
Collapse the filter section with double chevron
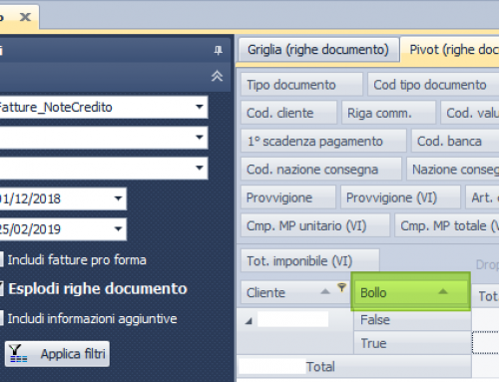217,76
